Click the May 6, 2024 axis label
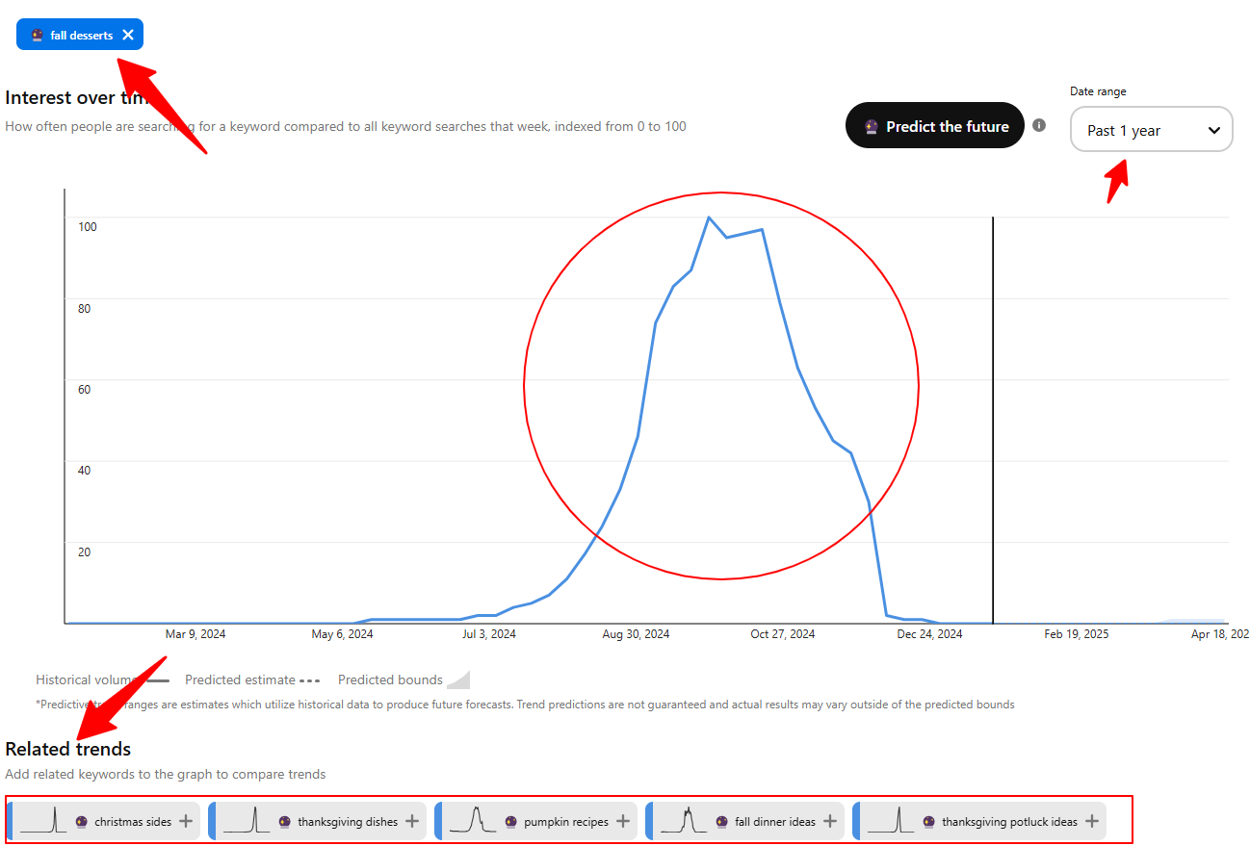 (342, 634)
